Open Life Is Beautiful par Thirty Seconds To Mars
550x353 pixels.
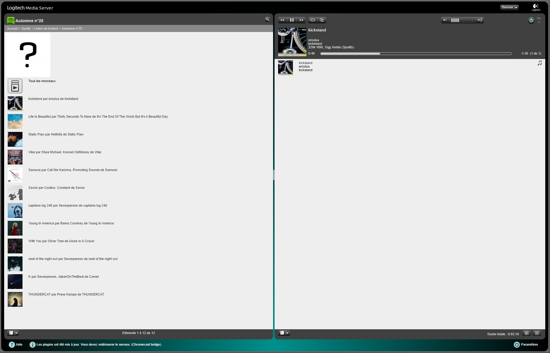(98, 116)
